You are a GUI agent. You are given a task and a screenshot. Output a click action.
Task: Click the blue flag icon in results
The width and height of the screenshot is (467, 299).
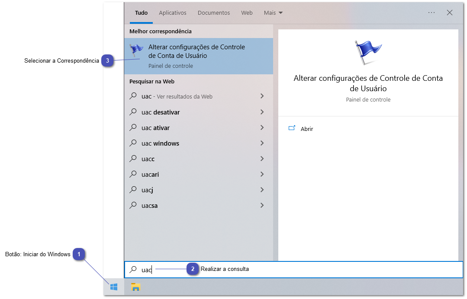[136, 50]
